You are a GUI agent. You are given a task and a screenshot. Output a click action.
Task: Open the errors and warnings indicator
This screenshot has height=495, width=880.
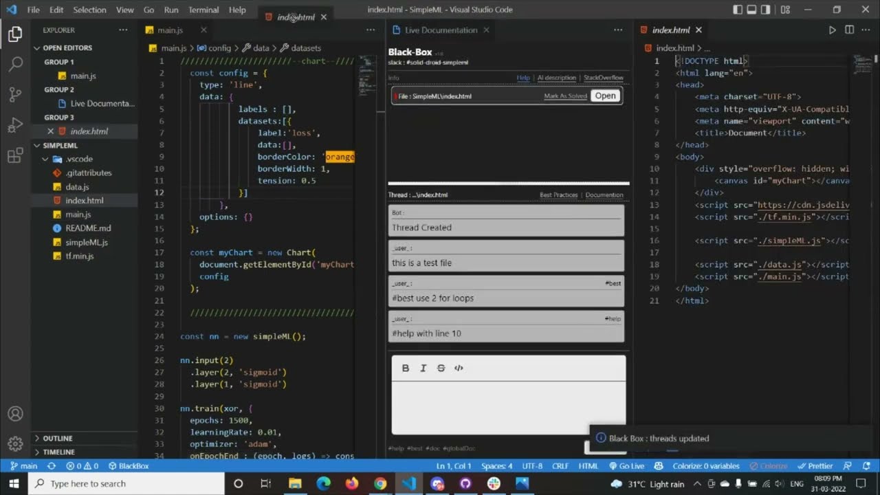[82, 466]
